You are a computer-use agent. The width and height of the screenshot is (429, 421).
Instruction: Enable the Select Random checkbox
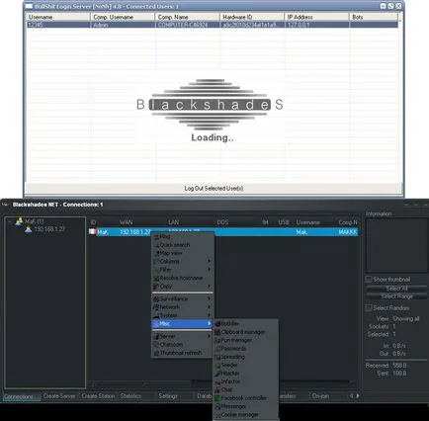(x=369, y=308)
